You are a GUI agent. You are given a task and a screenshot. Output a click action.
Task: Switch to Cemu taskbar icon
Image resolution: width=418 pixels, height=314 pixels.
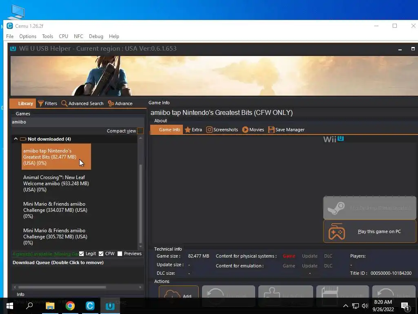pos(90,306)
